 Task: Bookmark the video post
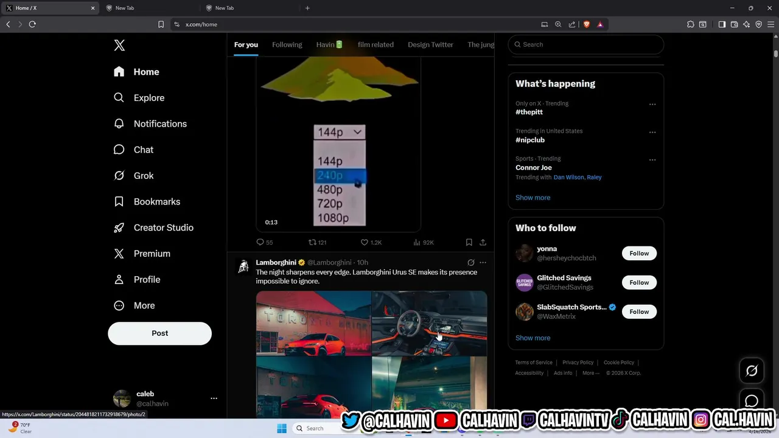469,242
